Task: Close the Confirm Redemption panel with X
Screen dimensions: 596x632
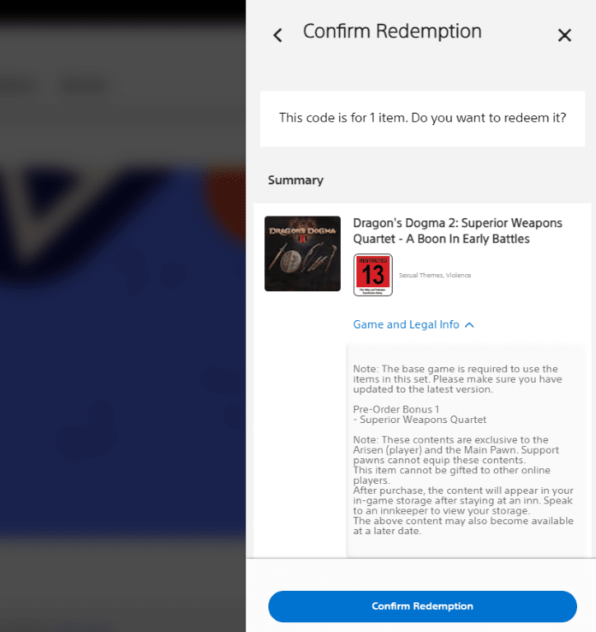Action: click(565, 35)
